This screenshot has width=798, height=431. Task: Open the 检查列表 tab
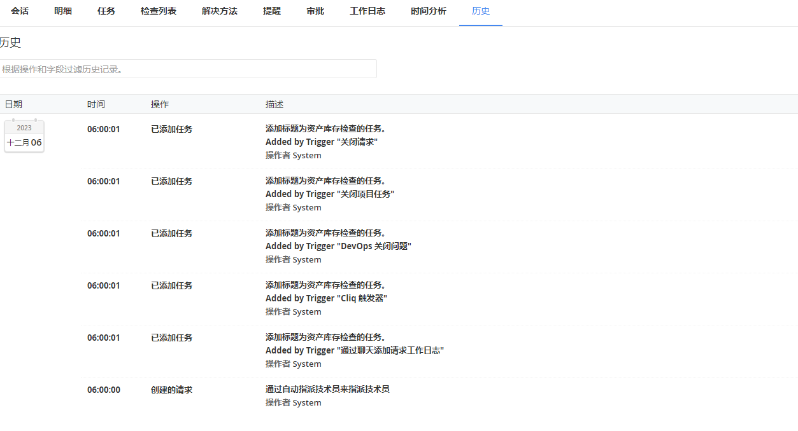(x=159, y=11)
